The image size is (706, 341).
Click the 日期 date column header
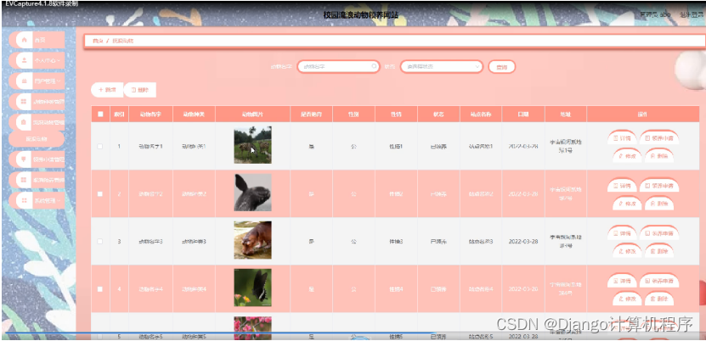pyautogui.click(x=522, y=115)
